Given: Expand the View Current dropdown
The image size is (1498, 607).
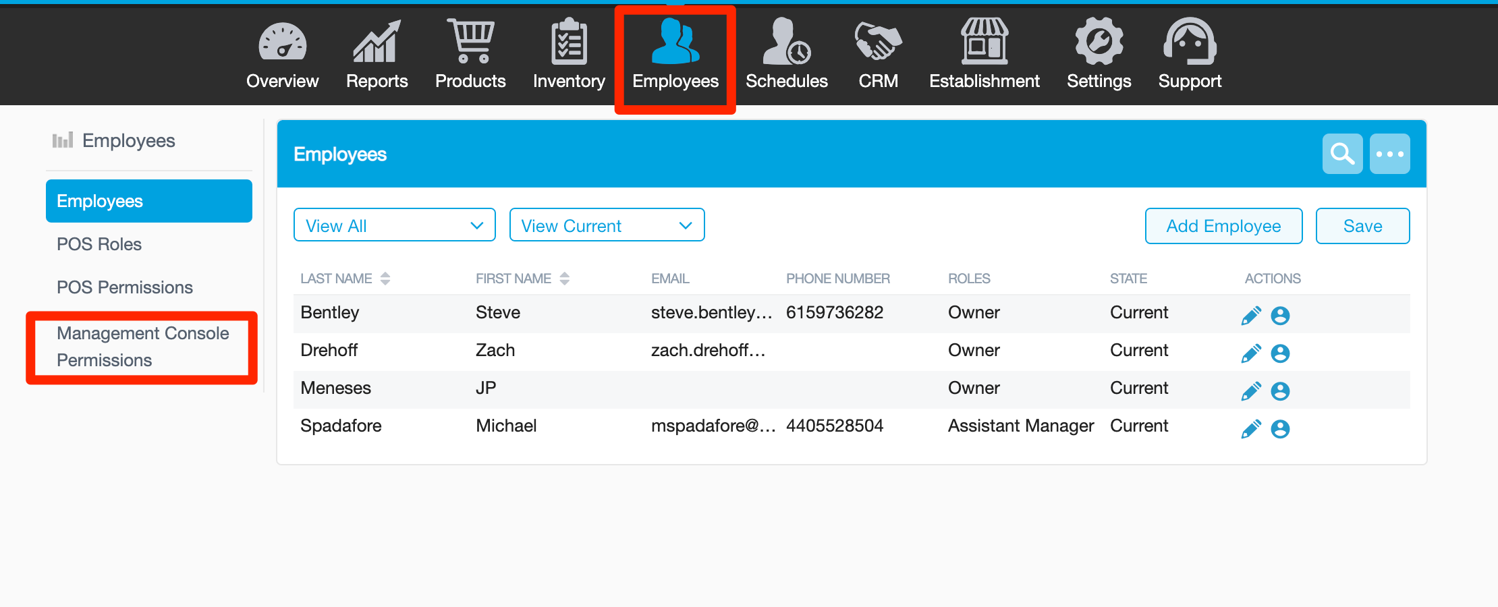Looking at the screenshot, I should (x=607, y=225).
